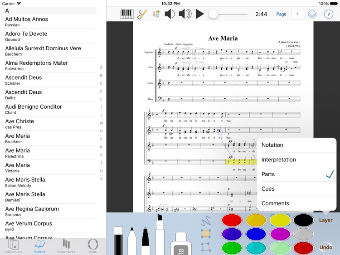Jump to letter V in index
The height and width of the screenshot is (255, 340).
(101, 179)
